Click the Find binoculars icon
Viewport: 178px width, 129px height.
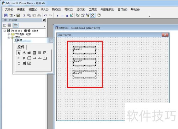pos(39,15)
